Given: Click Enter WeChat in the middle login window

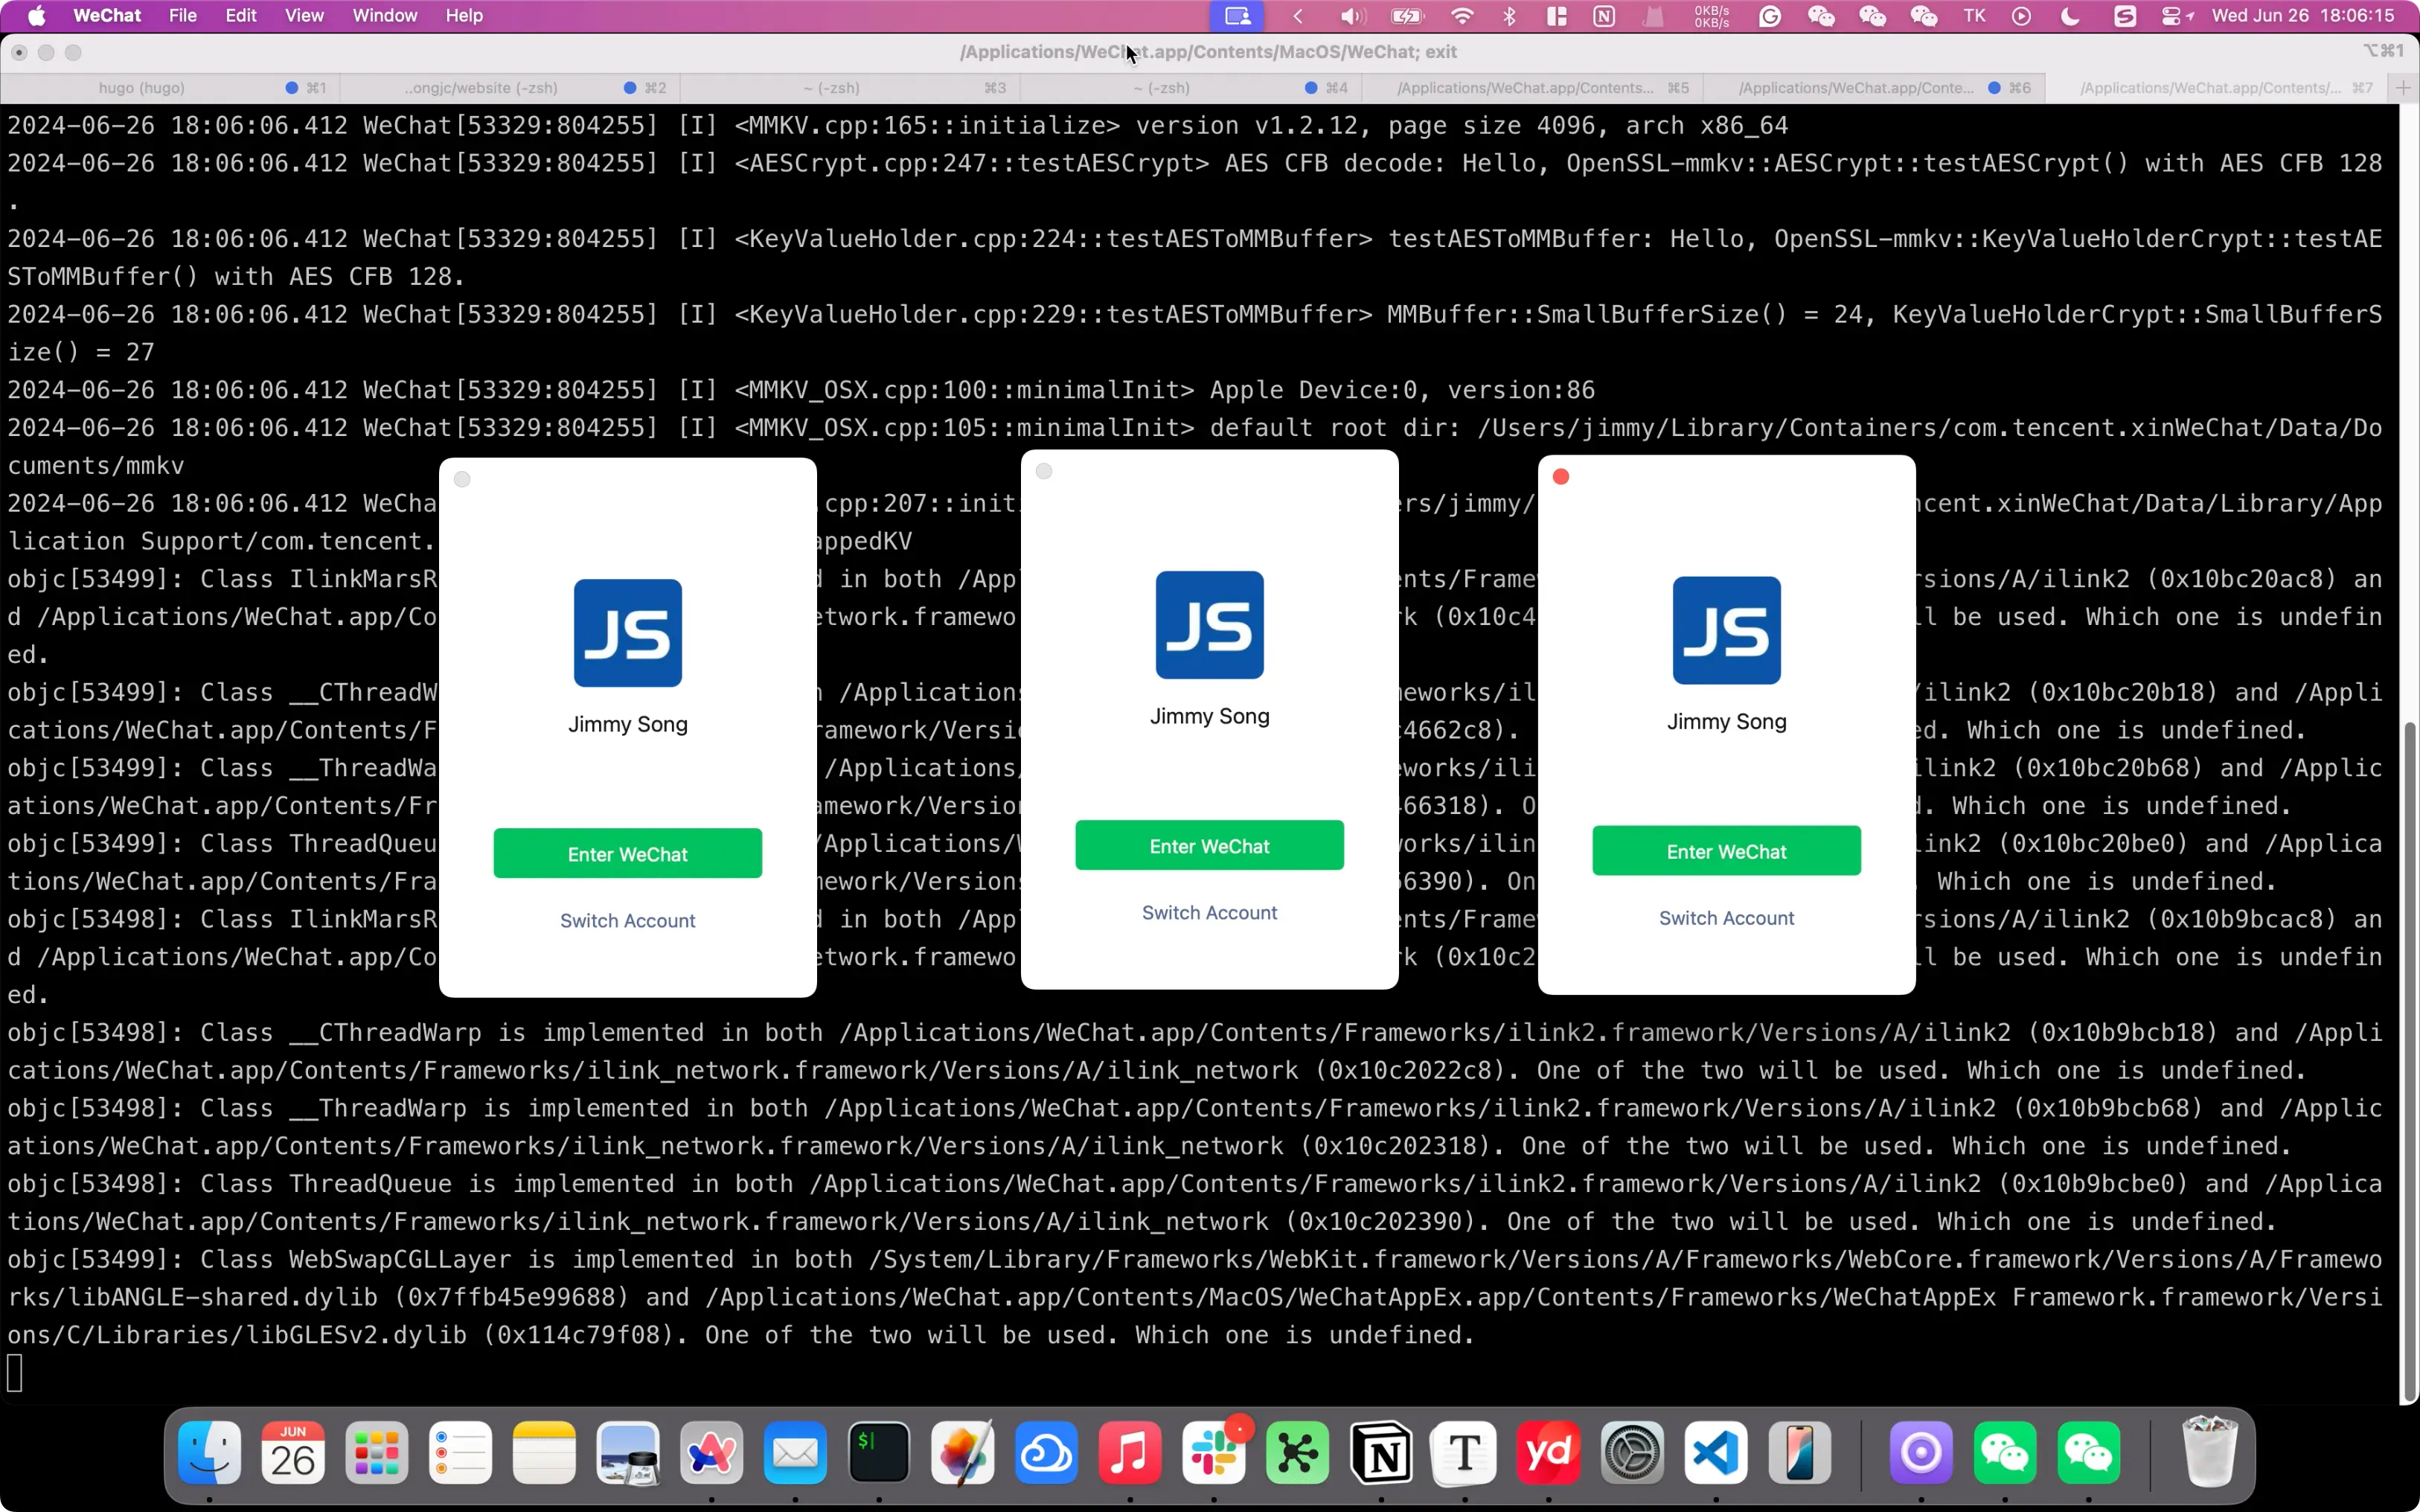Looking at the screenshot, I should [x=1210, y=846].
